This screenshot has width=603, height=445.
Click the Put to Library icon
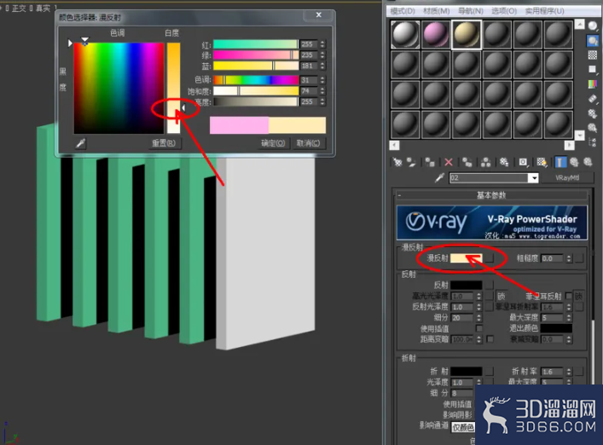point(504,162)
